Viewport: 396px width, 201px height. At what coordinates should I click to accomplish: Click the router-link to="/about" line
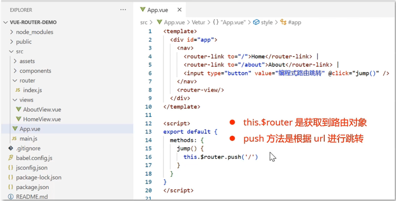[261, 65]
